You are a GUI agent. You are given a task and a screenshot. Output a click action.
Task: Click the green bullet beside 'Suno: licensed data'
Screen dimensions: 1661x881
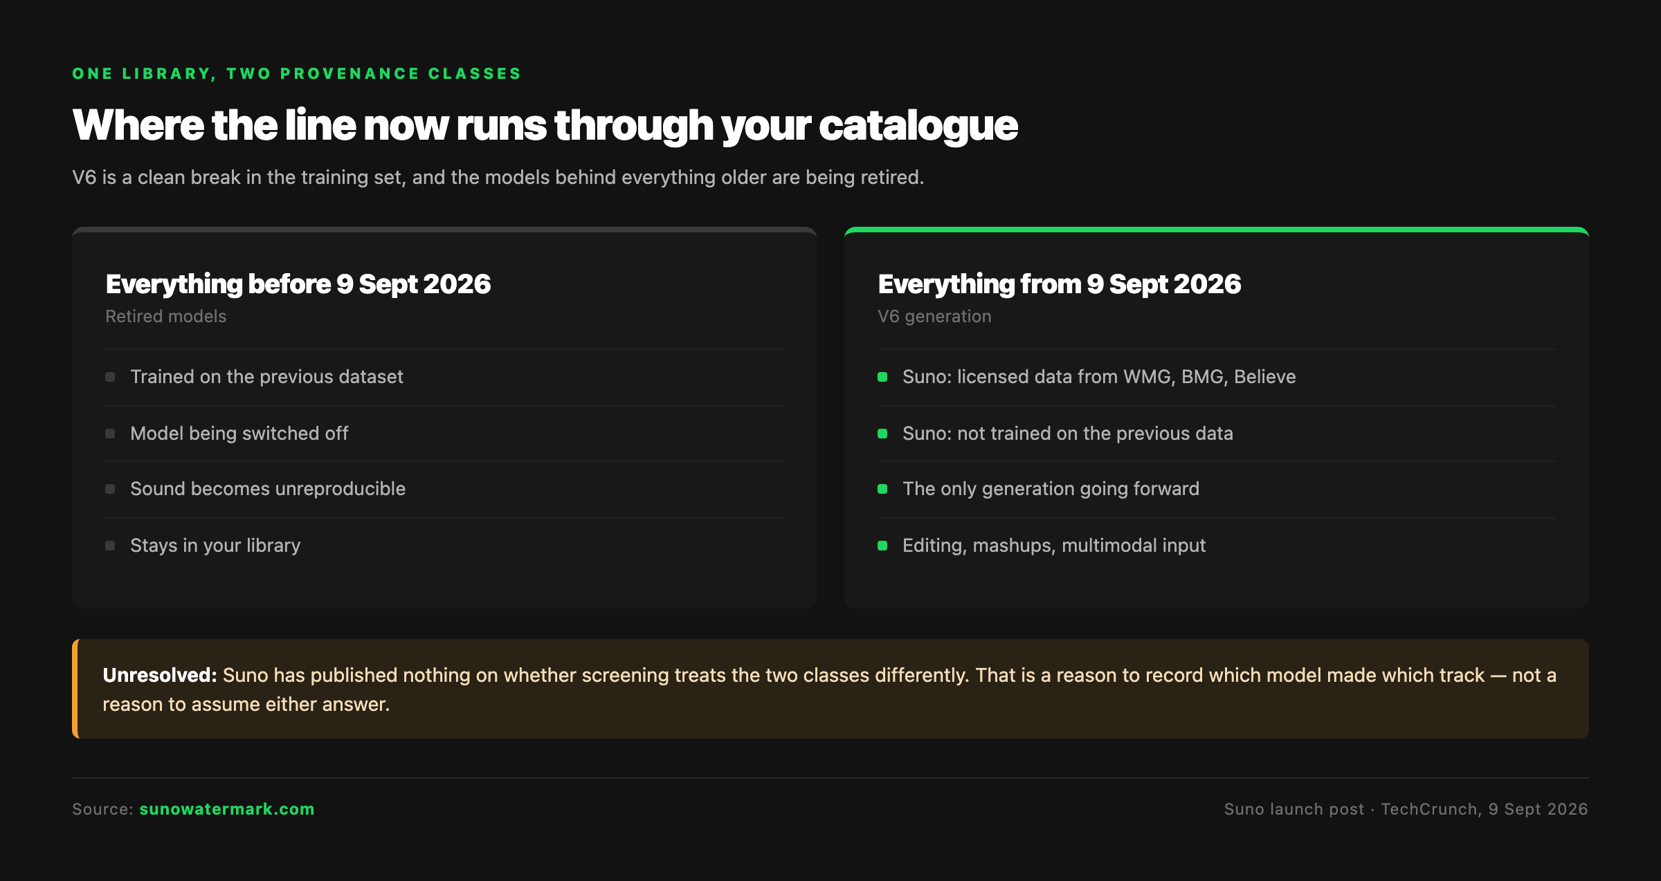click(882, 377)
